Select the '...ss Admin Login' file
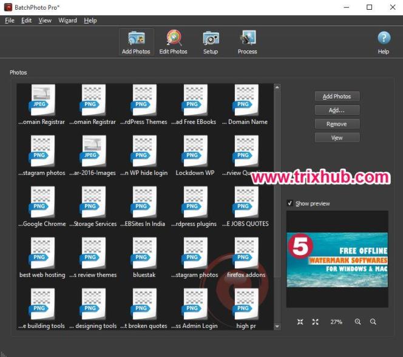 (195, 309)
